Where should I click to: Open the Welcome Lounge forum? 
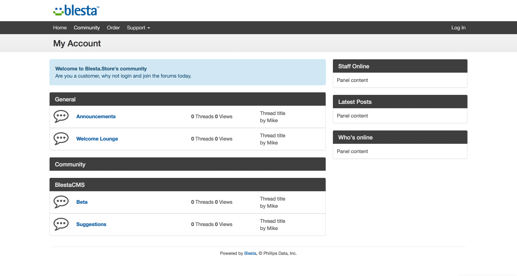(x=97, y=139)
